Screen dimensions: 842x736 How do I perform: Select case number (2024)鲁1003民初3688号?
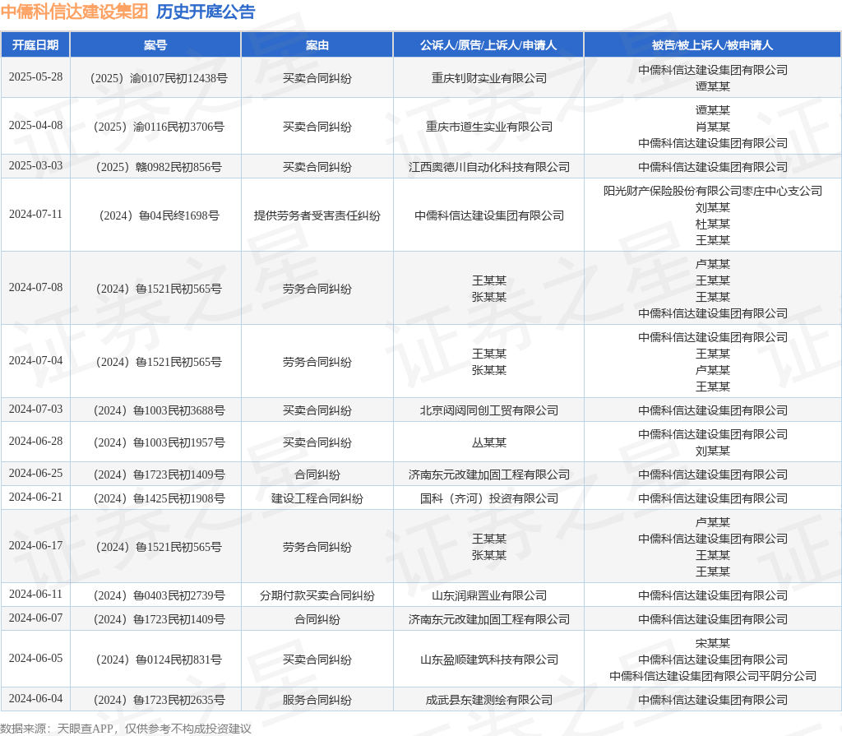(x=159, y=410)
